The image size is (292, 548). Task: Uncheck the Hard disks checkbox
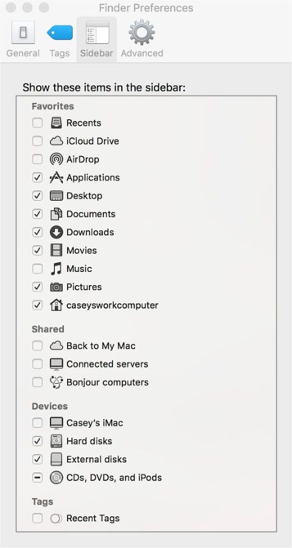pyautogui.click(x=38, y=441)
